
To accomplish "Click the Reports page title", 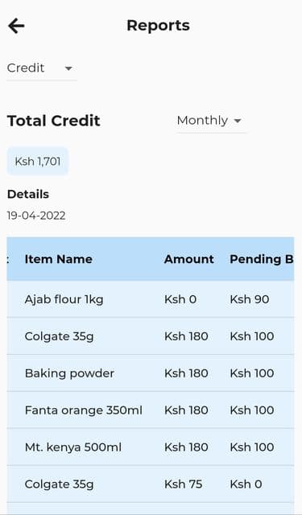I will (158, 25).
